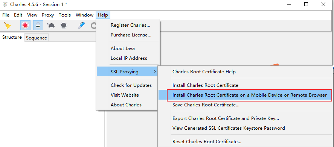Select Local IP Address option

(129, 58)
